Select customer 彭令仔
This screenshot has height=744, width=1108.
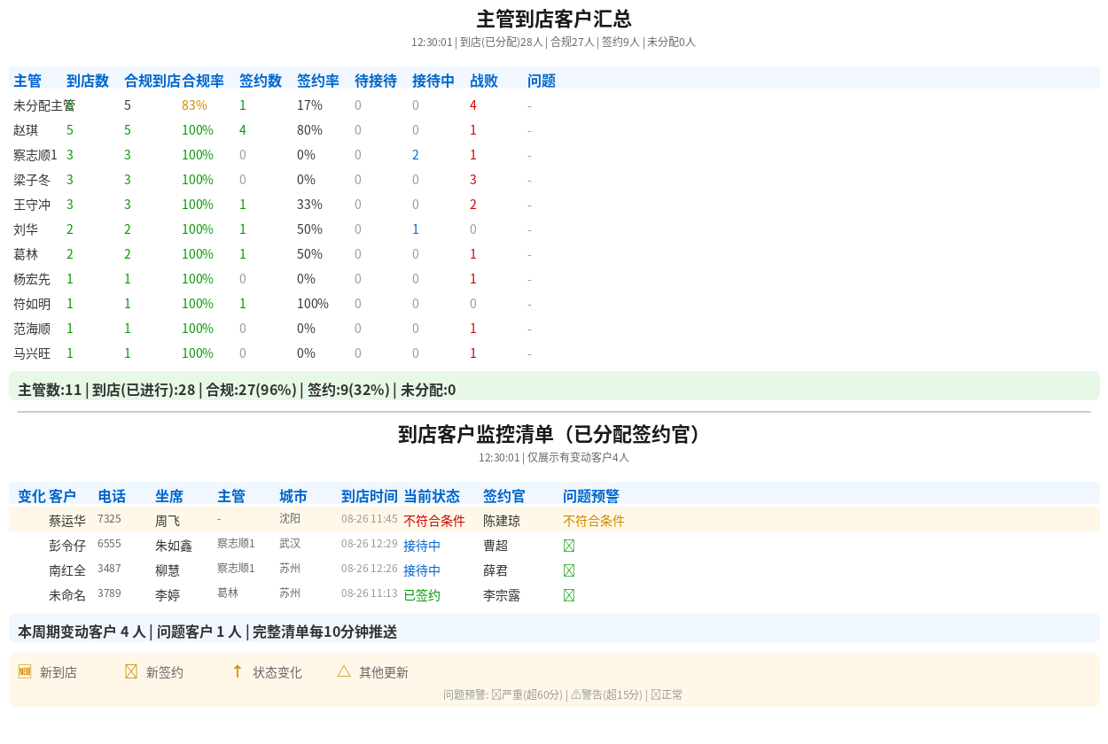pos(67,546)
